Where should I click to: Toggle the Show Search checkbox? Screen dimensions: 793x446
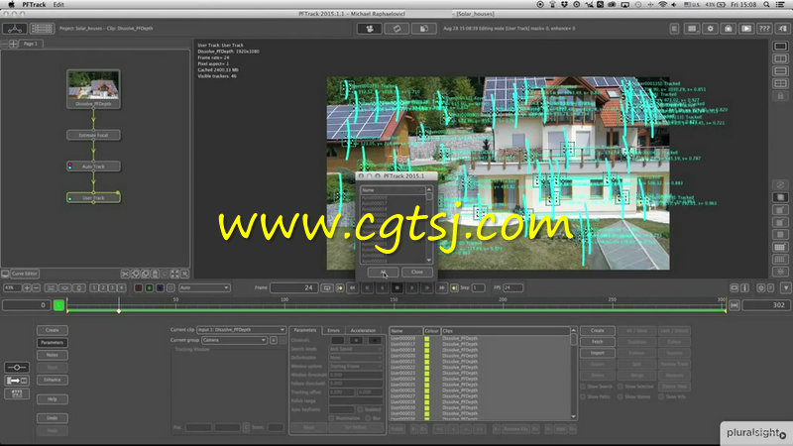pyautogui.click(x=583, y=387)
